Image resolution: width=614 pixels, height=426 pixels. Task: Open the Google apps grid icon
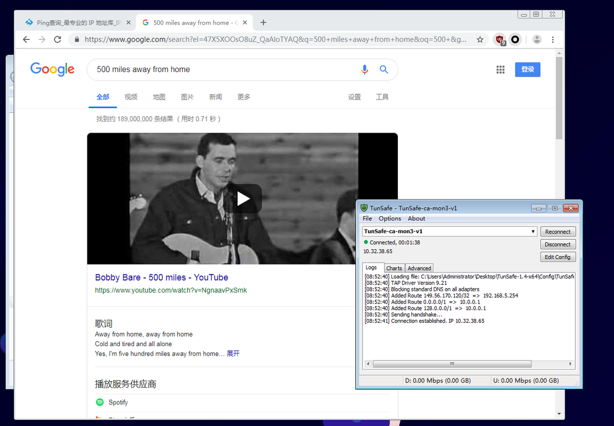click(501, 70)
